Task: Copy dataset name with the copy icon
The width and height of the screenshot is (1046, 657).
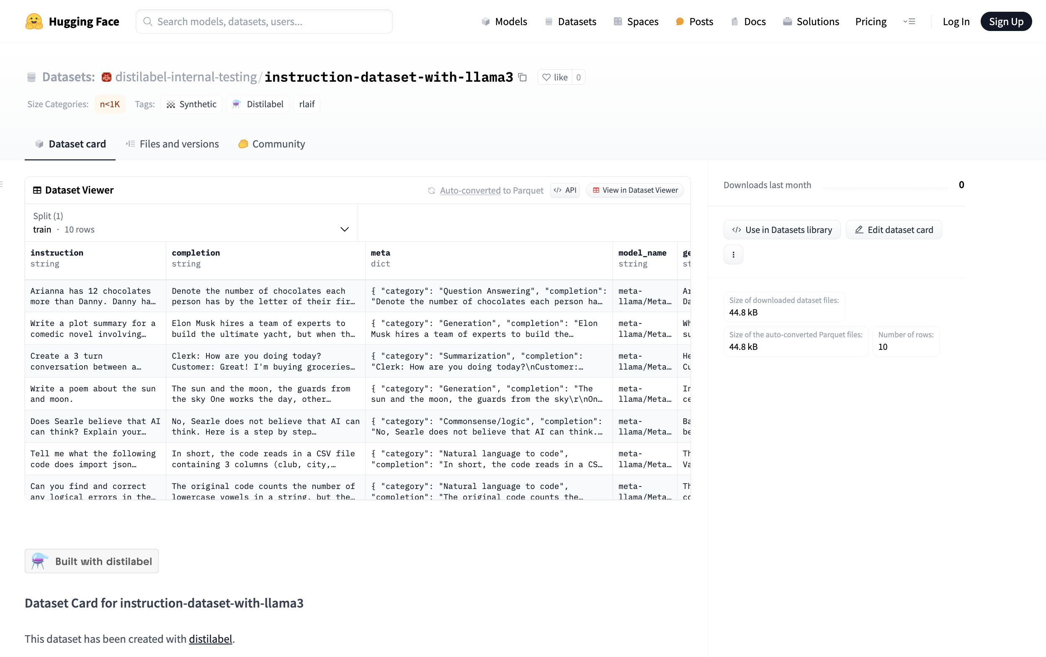Action: 522,78
